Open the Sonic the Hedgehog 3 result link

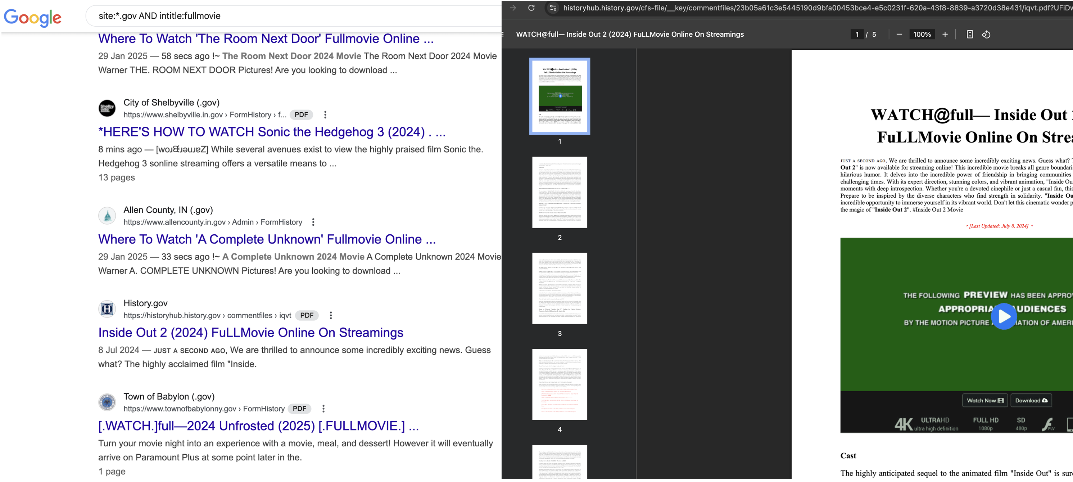point(272,132)
